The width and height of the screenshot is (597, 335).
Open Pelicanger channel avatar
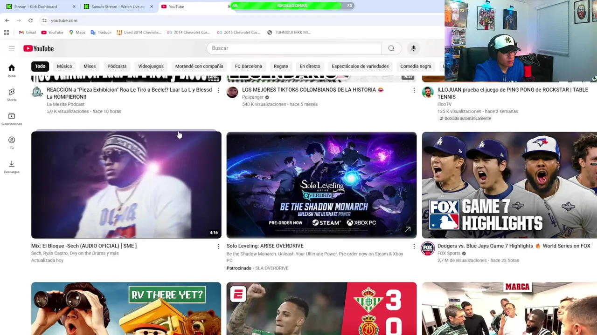click(x=232, y=92)
